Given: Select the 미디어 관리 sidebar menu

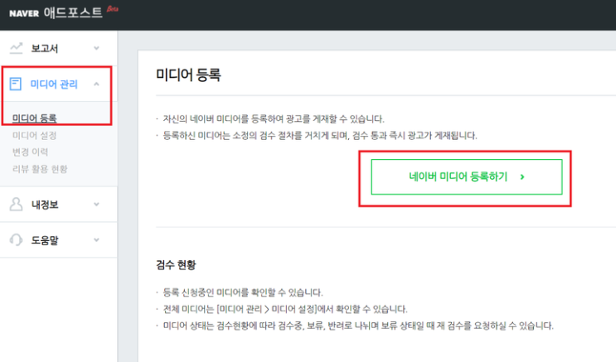Looking at the screenshot, I should coord(59,84).
